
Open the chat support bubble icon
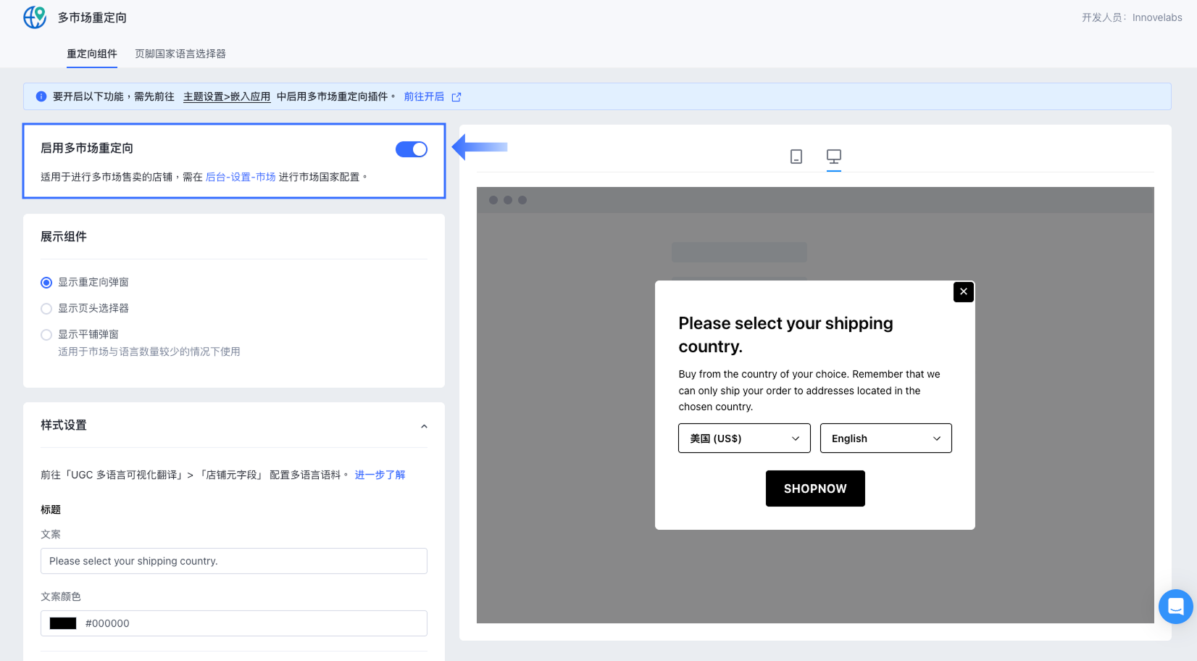pyautogui.click(x=1176, y=607)
